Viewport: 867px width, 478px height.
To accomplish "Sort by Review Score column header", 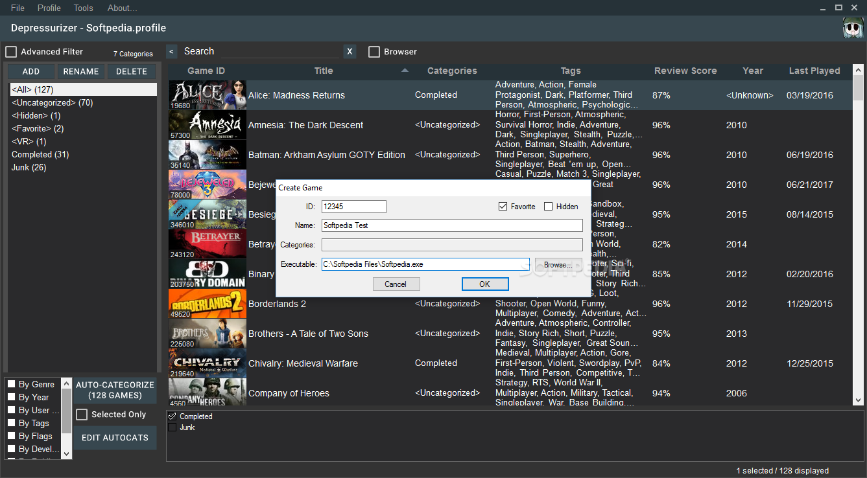I will pyautogui.click(x=685, y=71).
